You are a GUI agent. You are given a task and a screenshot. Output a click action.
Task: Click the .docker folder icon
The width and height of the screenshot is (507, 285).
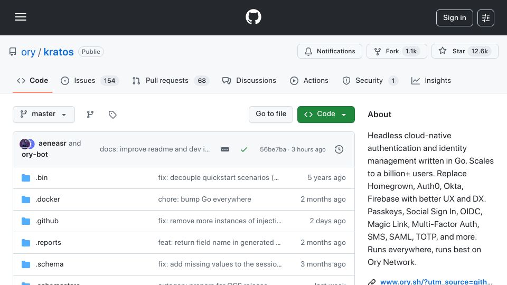click(x=26, y=199)
